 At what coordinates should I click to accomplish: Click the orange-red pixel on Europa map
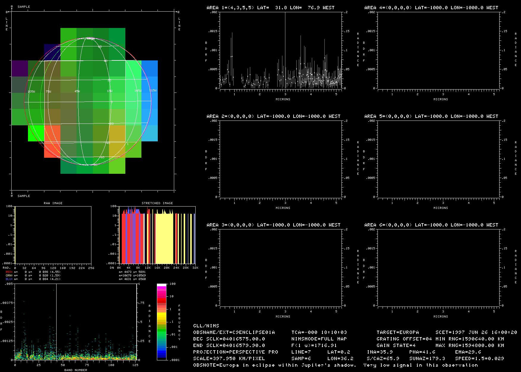click(x=52, y=141)
